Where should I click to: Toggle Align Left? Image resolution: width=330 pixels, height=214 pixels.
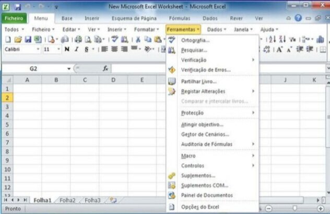[104, 49]
